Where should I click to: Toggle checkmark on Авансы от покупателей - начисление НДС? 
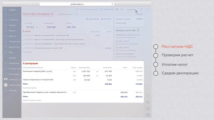pyautogui.click(x=24, y=36)
